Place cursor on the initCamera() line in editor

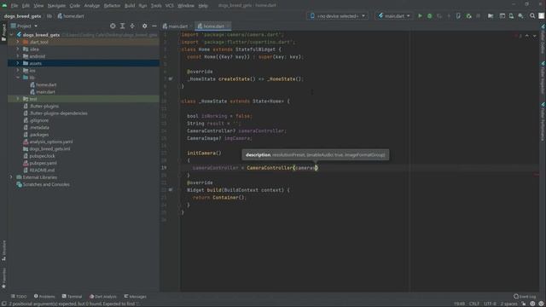click(204, 153)
